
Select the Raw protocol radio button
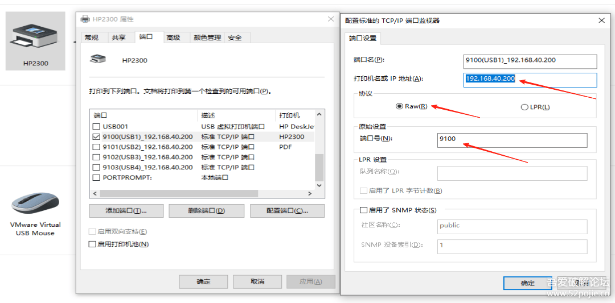tap(399, 106)
